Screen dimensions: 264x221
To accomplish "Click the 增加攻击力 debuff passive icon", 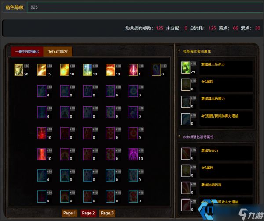I will (x=186, y=154).
